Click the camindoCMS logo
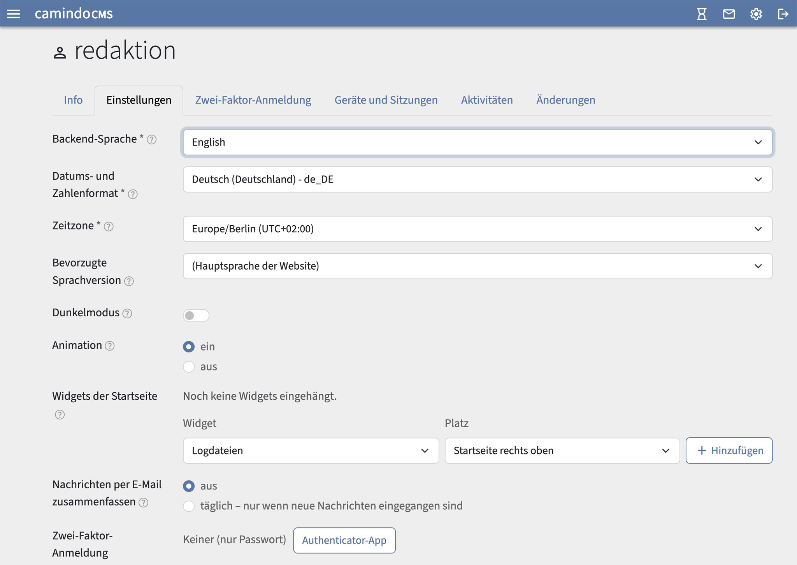797x565 pixels. click(x=74, y=14)
